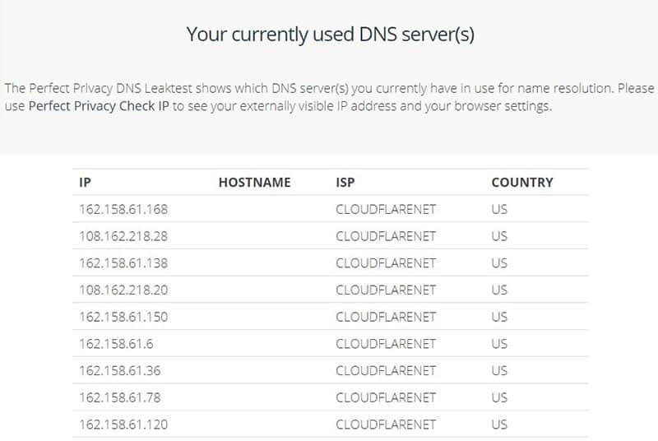The width and height of the screenshot is (658, 441).
Task: Click the US country cell for 162.158.61.120
Action: pos(499,425)
